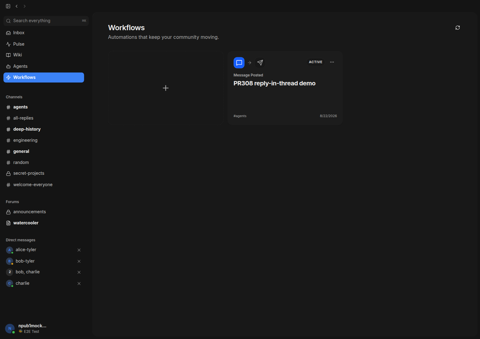Click the #agents label on workflow card
The image size is (480, 339).
tap(240, 116)
